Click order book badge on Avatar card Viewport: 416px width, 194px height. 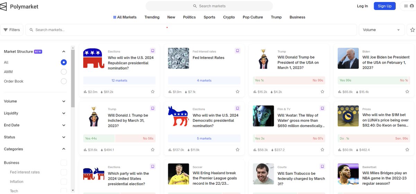point(322,108)
